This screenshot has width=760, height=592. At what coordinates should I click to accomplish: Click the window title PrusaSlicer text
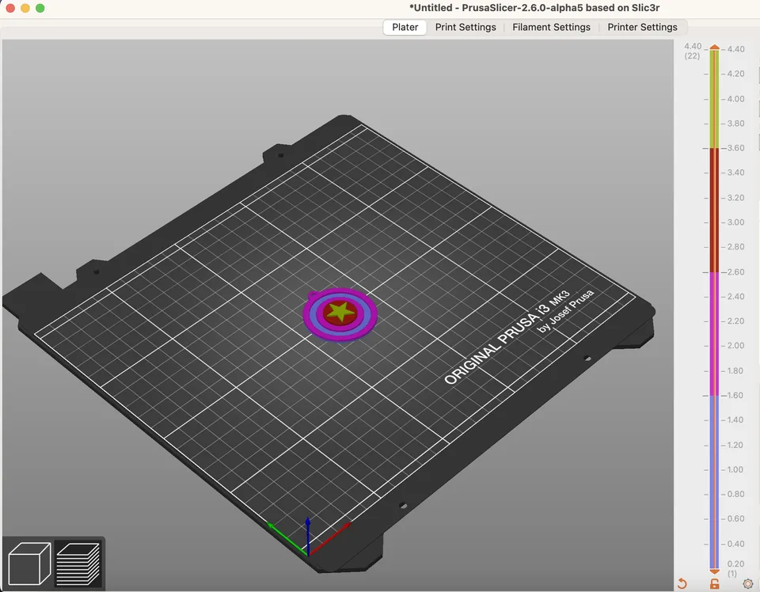click(x=534, y=8)
